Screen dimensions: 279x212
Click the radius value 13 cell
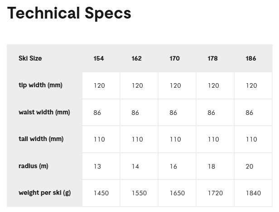tap(97, 166)
